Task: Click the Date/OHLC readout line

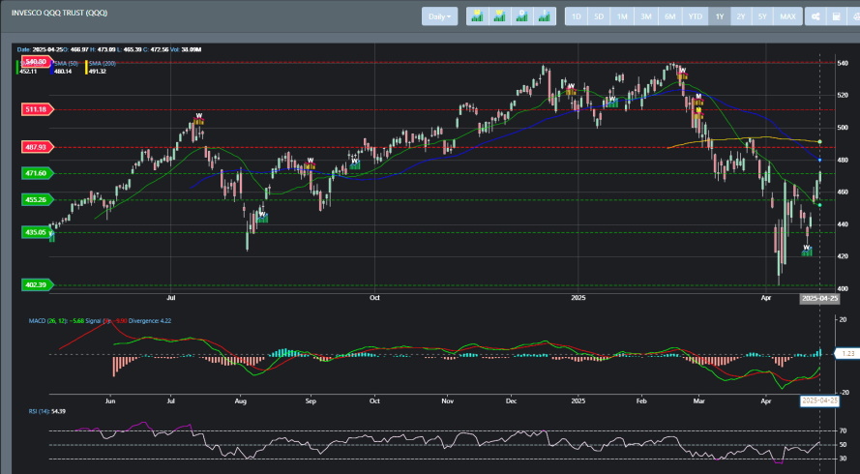Action: click(x=109, y=50)
